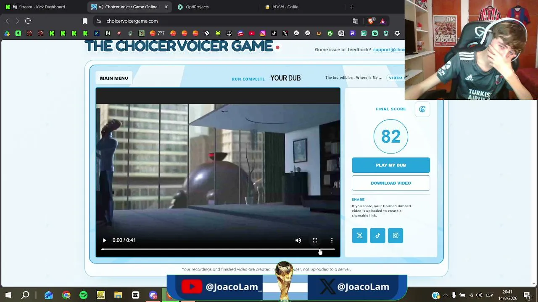Screen dimensions: 538x302
Task: Open the X bookmark in the bookmarks bar
Action: point(285,34)
